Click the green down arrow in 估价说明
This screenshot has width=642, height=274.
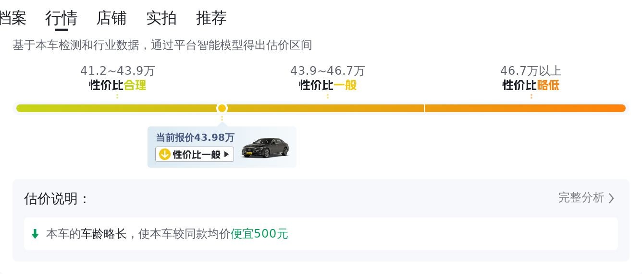pyautogui.click(x=35, y=234)
